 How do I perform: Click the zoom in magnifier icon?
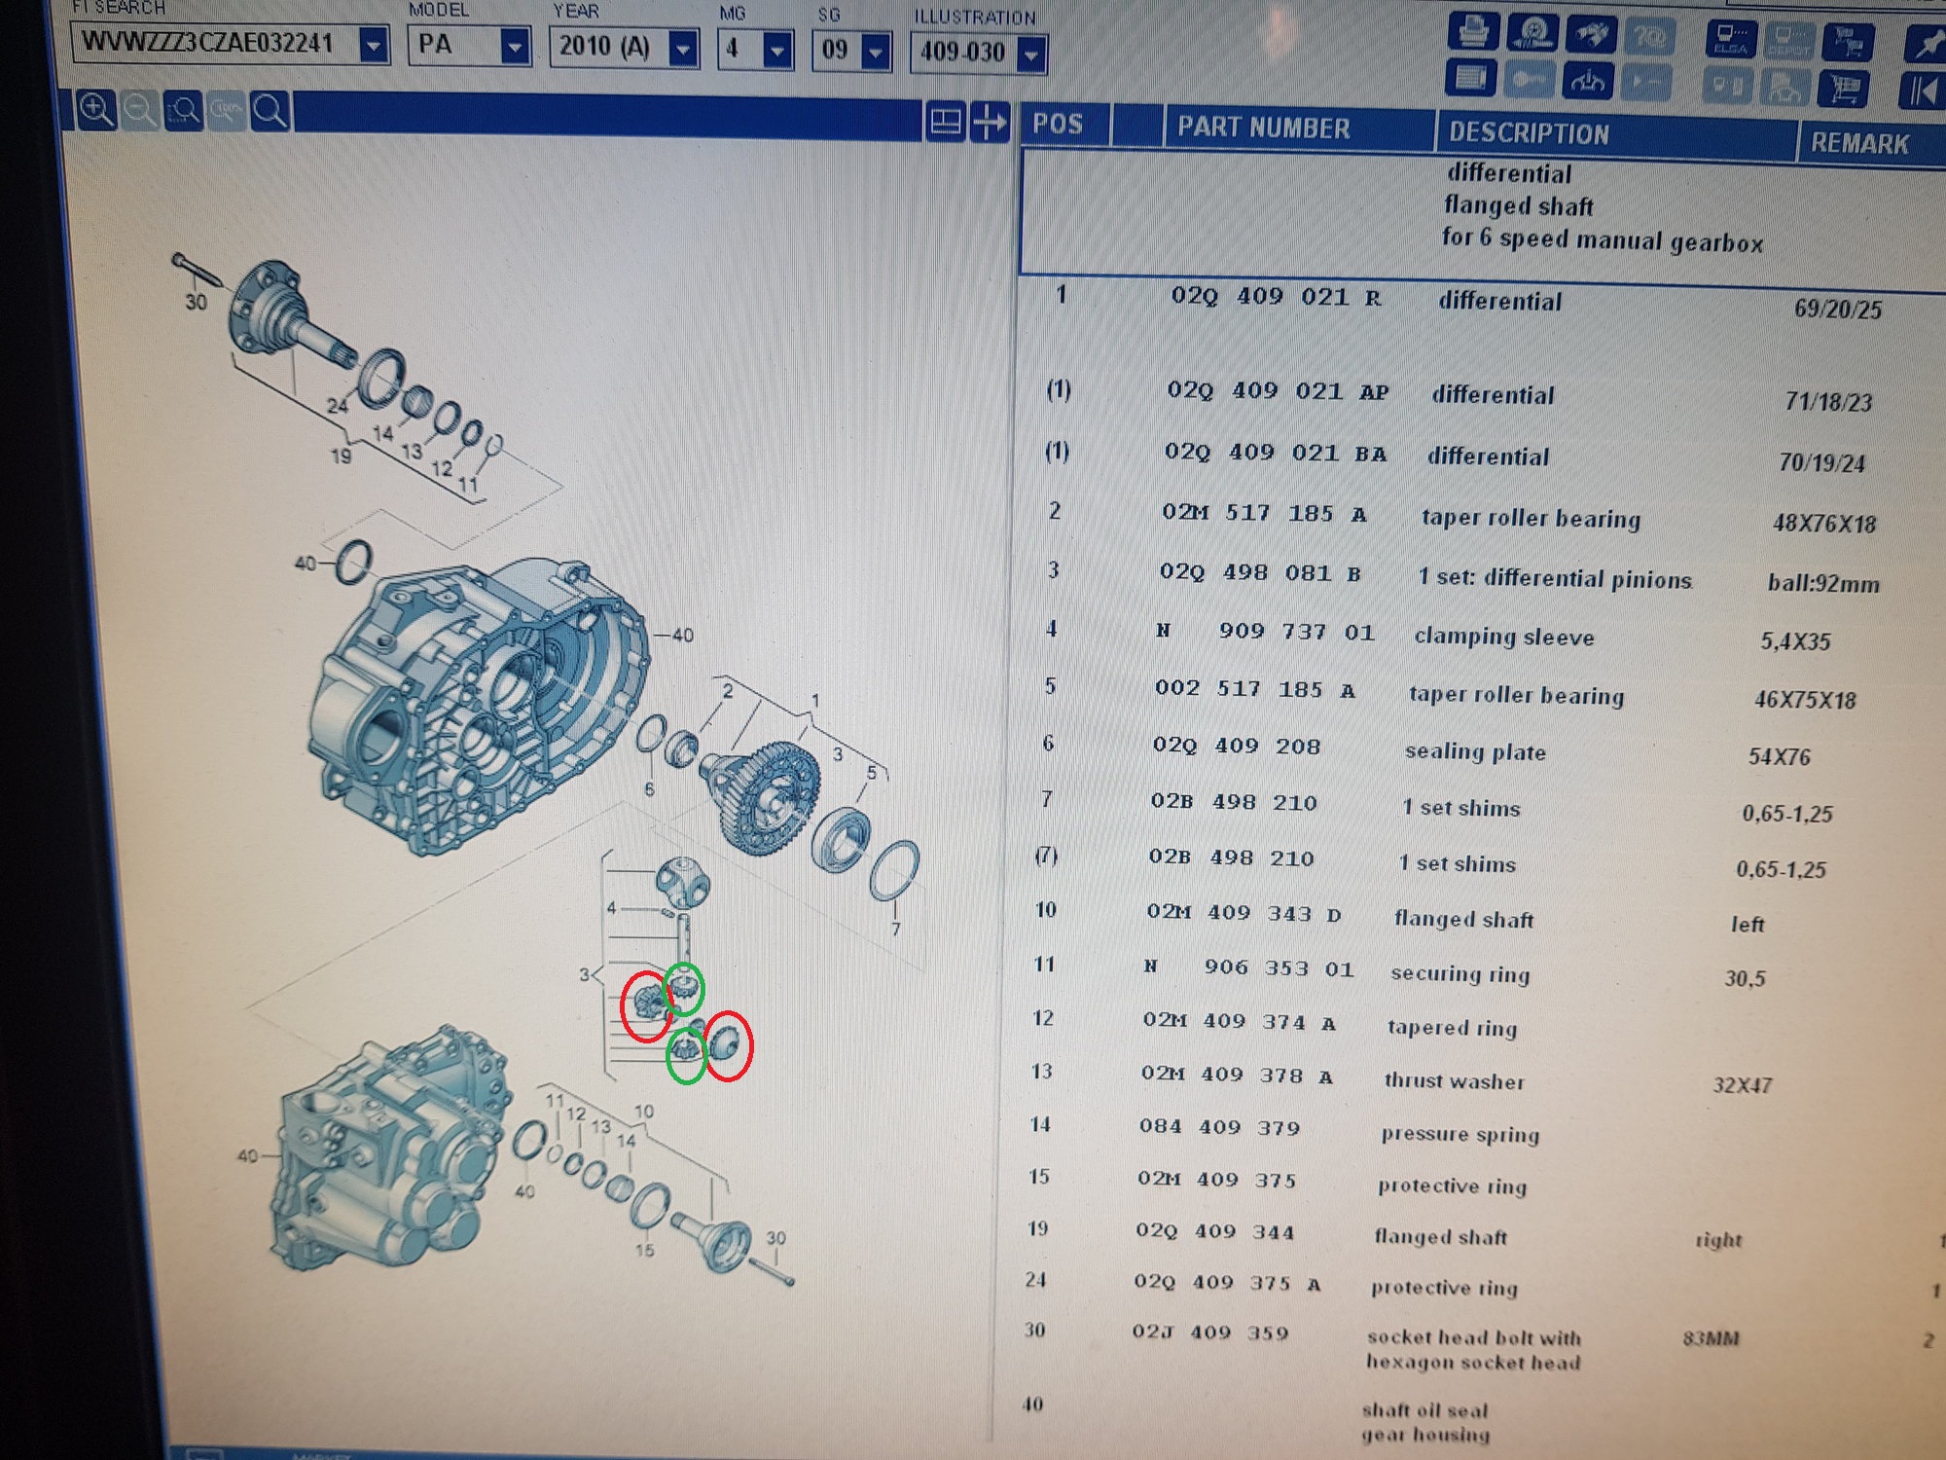coord(95,110)
